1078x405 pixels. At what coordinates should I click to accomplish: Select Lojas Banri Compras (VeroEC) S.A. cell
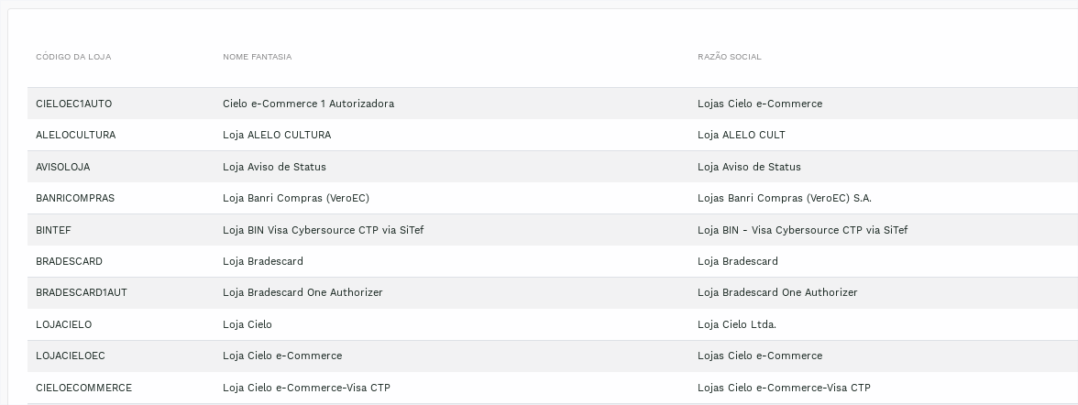click(x=785, y=198)
